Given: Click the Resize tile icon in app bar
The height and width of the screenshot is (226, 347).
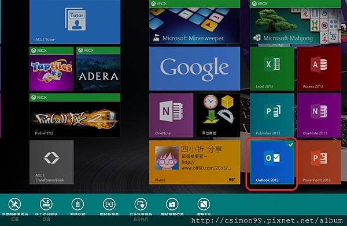Looking at the screenshot, I should (x=204, y=204).
